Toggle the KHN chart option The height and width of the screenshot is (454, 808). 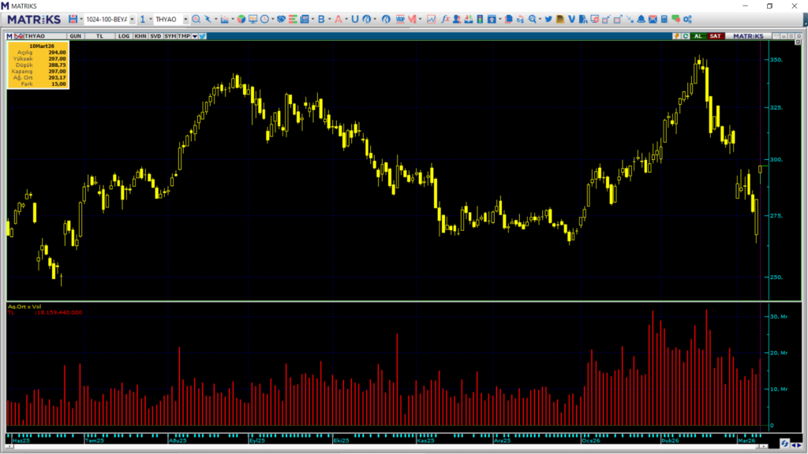140,36
